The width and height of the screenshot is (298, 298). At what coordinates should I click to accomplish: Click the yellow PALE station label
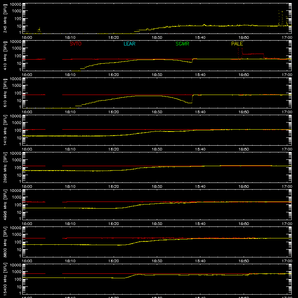pos(237,44)
